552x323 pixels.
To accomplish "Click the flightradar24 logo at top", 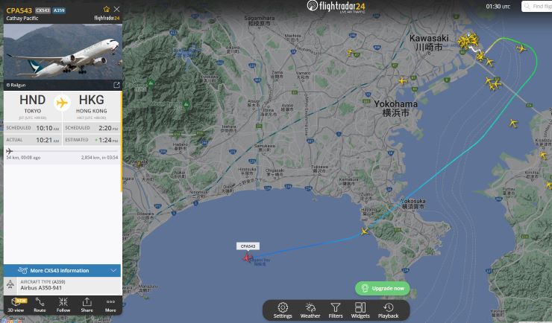I will 336,6.
